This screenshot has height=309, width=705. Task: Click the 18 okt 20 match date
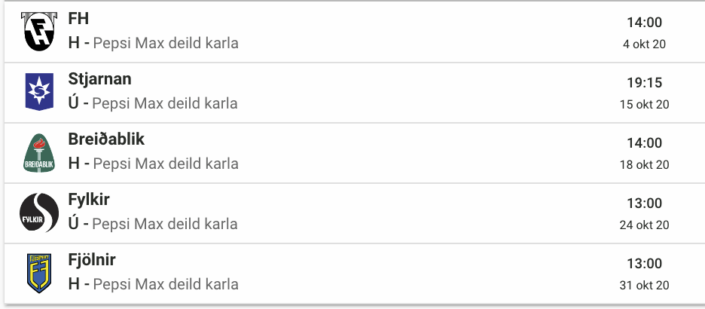[x=644, y=164]
